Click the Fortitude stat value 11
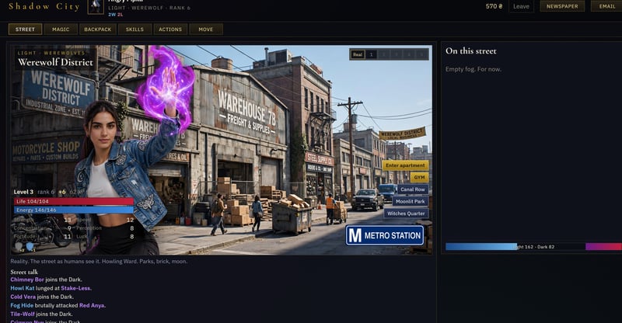622x323 pixels. pyautogui.click(x=68, y=237)
